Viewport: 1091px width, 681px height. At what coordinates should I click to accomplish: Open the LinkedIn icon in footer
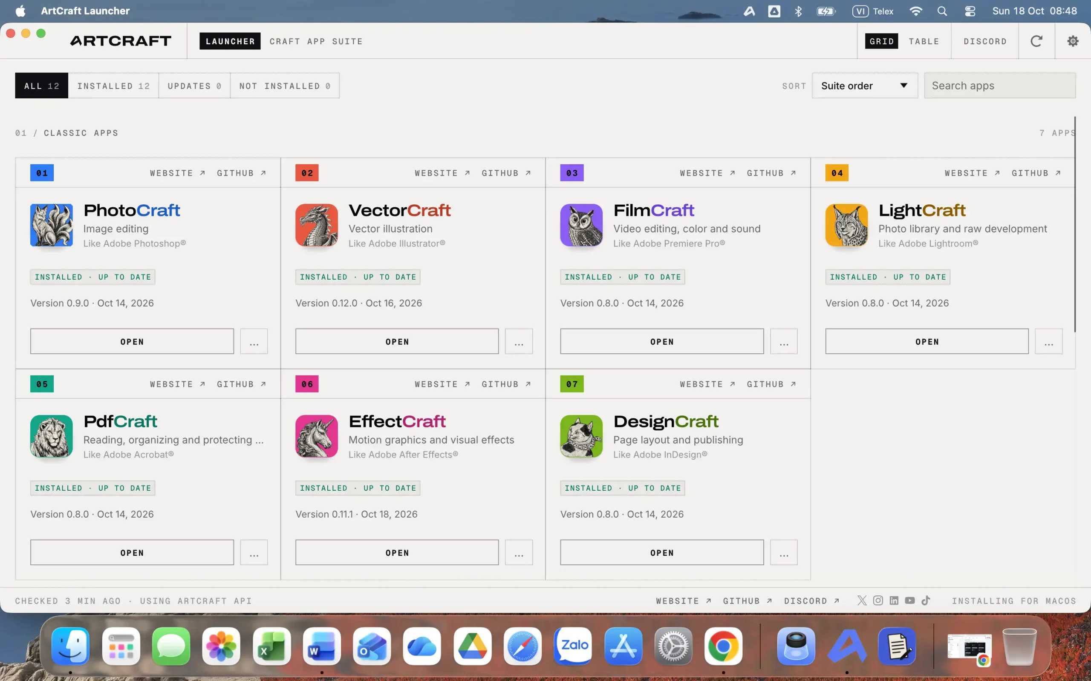[894, 601]
